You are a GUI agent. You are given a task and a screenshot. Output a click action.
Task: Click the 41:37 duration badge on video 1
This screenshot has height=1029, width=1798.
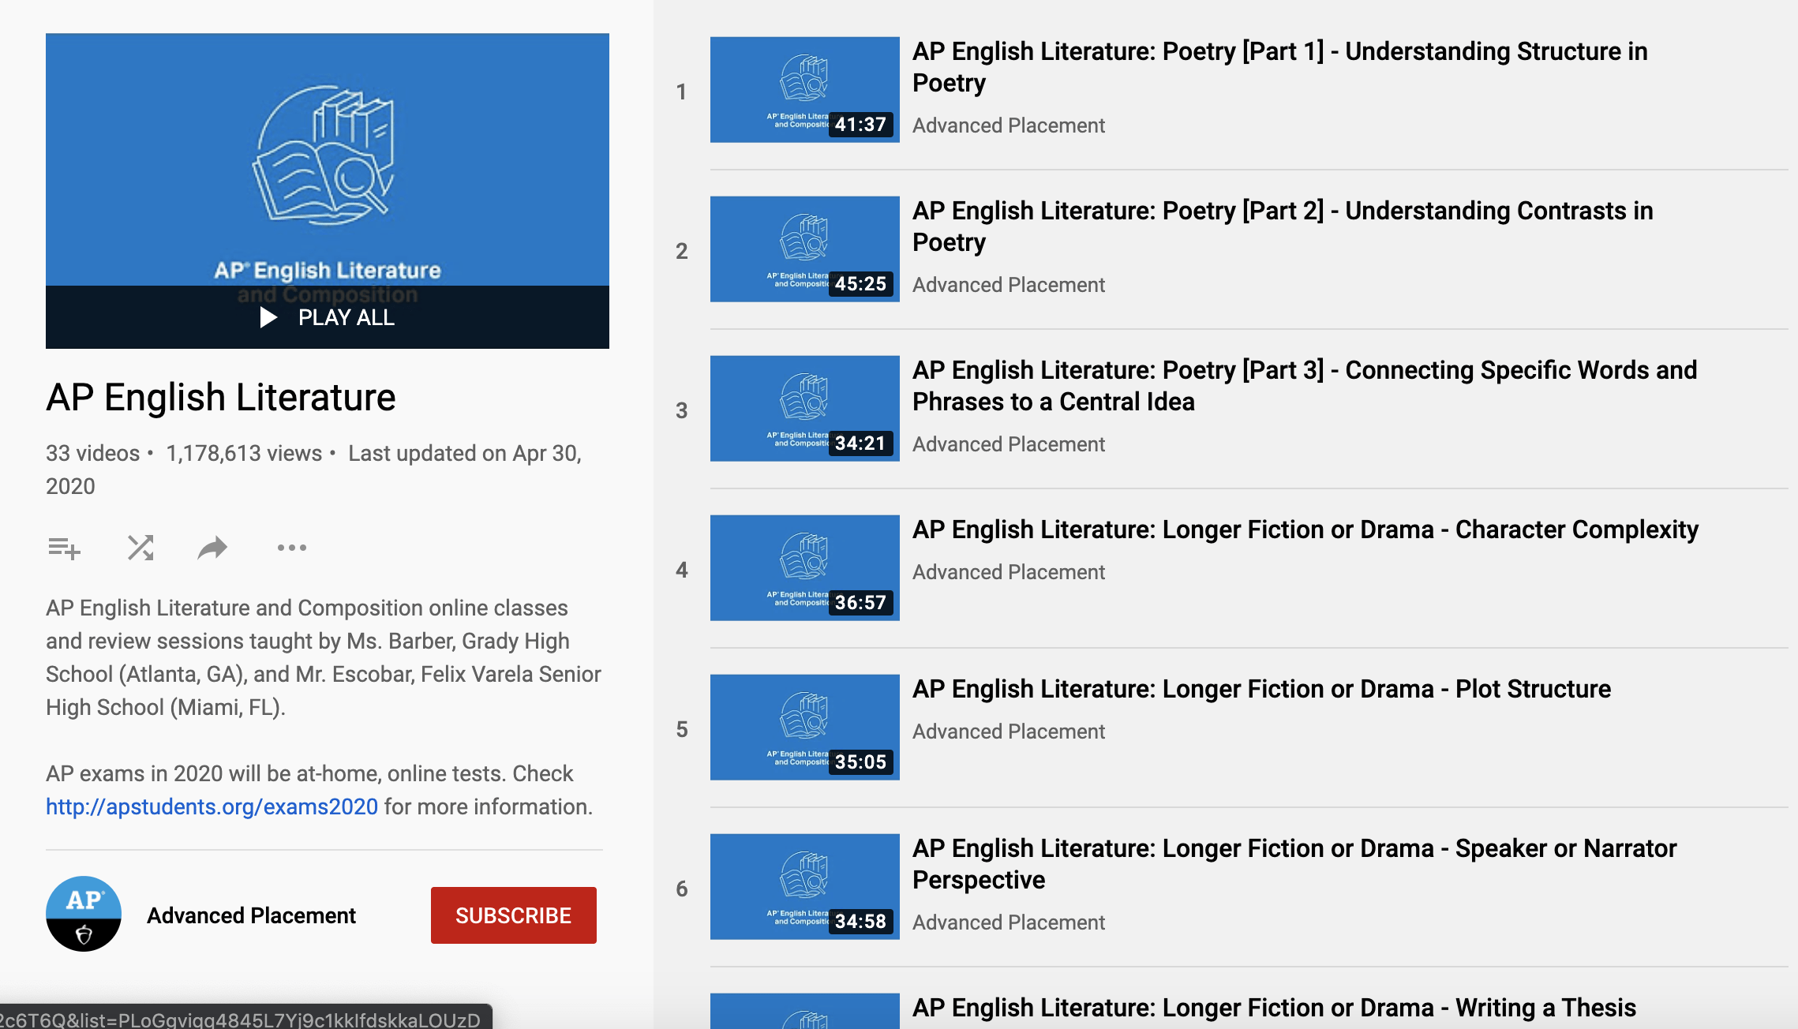[x=863, y=125]
